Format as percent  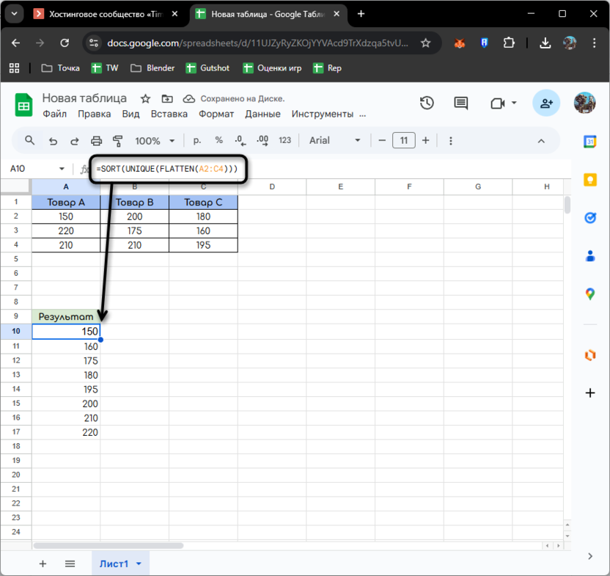pos(219,141)
